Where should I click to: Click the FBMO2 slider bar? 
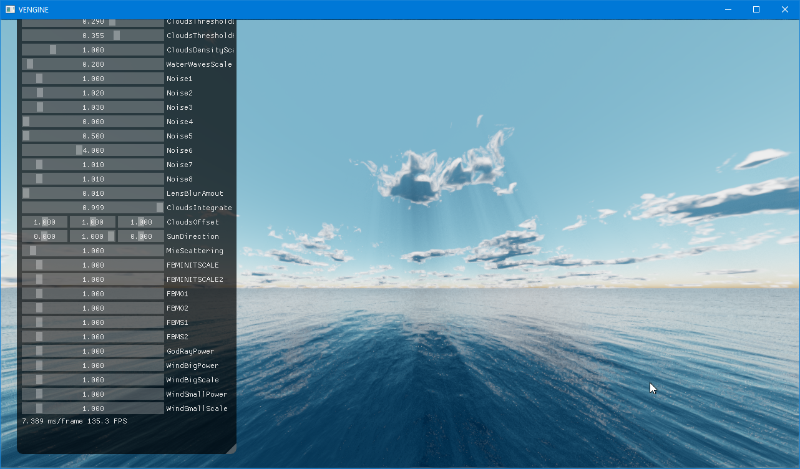pos(92,308)
